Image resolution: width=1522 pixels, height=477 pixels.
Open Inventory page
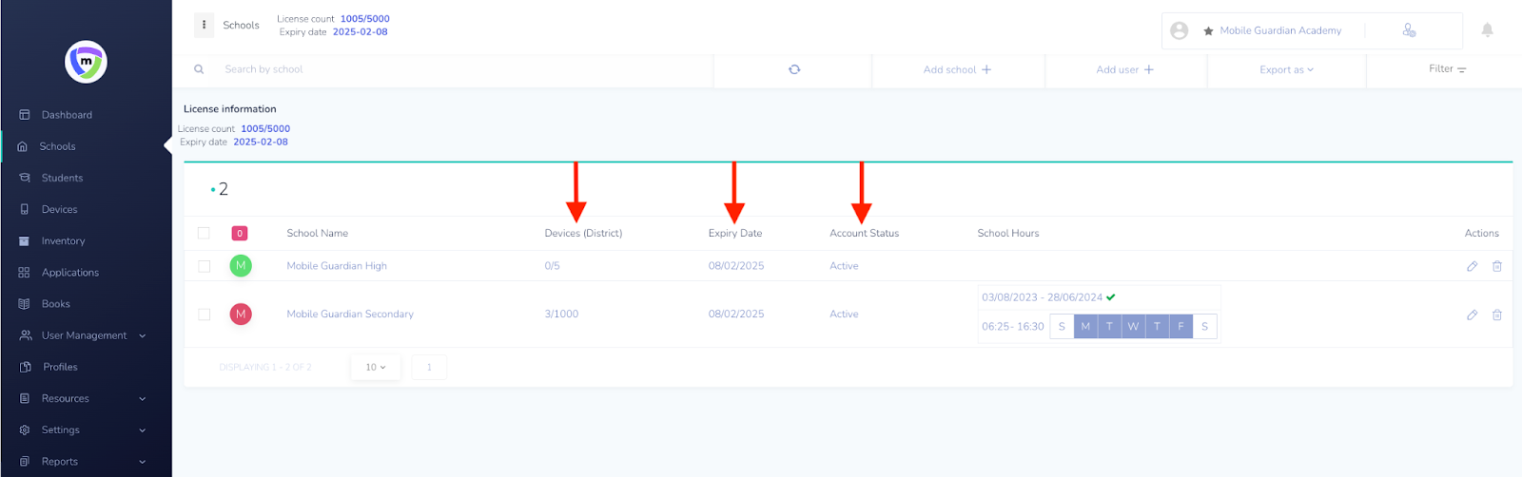[63, 241]
